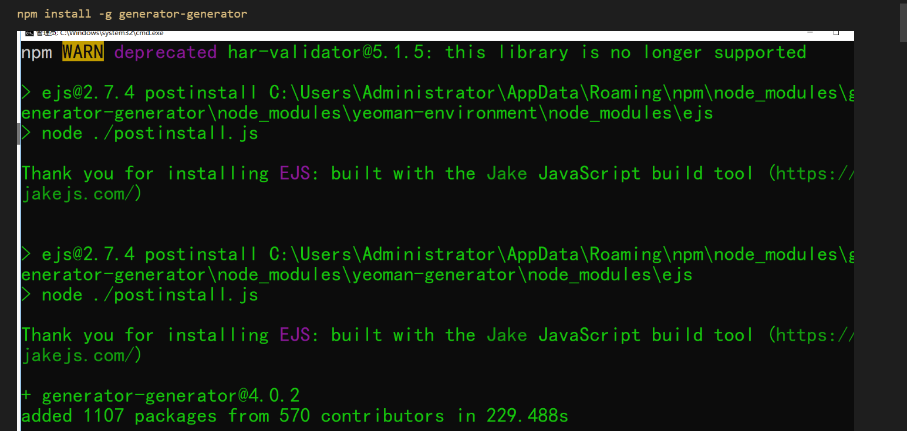Click the page scrollbar thumb on the right edge
This screenshot has height=431, width=907.
coord(903,23)
